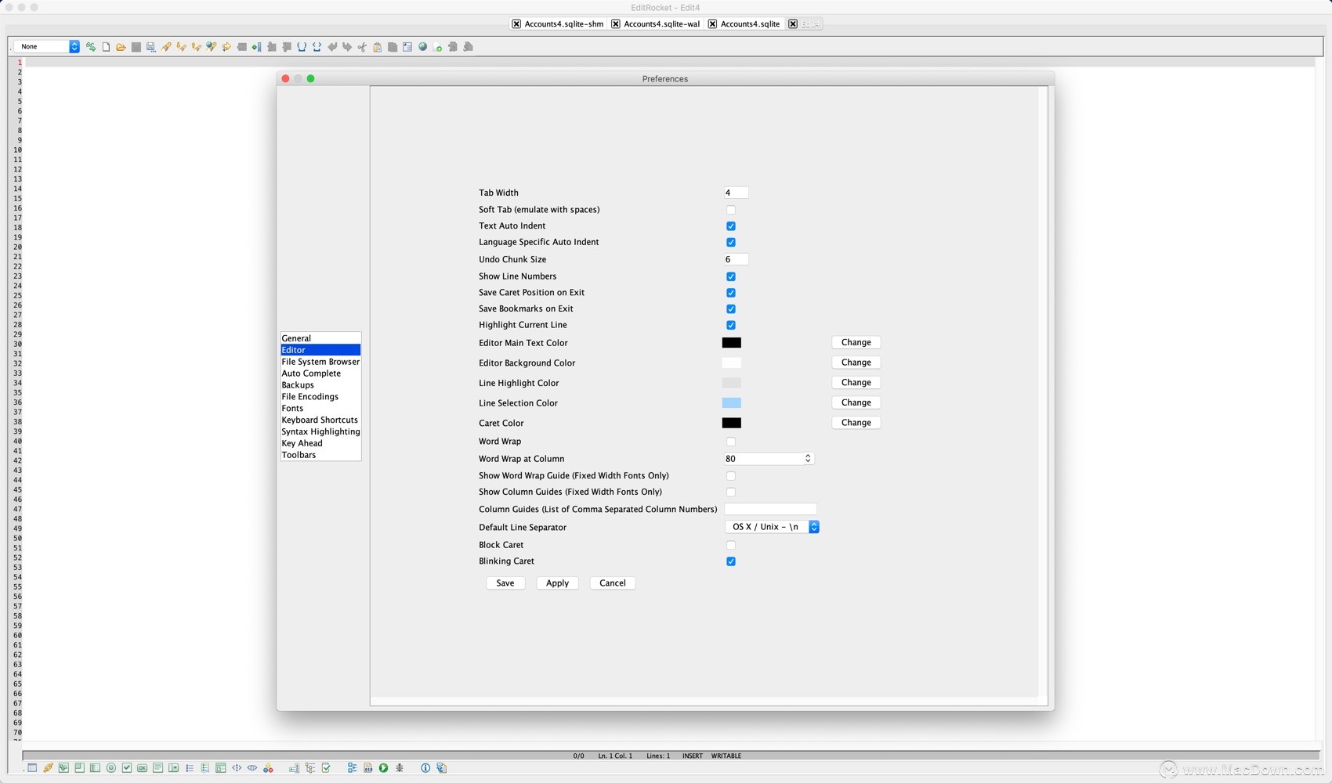Screen dimensions: 1332x783
Task: Click the Apply button
Action: pos(557,583)
